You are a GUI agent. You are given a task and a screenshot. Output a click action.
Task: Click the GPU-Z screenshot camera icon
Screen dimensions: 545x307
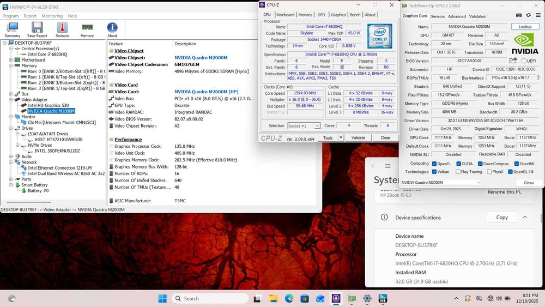pyautogui.click(x=519, y=15)
